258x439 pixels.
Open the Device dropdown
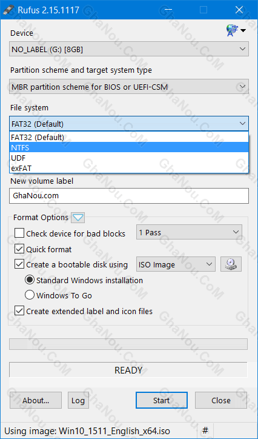[x=129, y=49]
